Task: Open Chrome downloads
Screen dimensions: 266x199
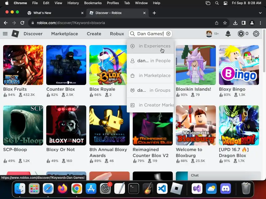Action: tap(235, 23)
